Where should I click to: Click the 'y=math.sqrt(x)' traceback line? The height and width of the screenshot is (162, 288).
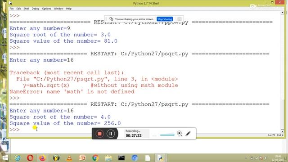100,85
